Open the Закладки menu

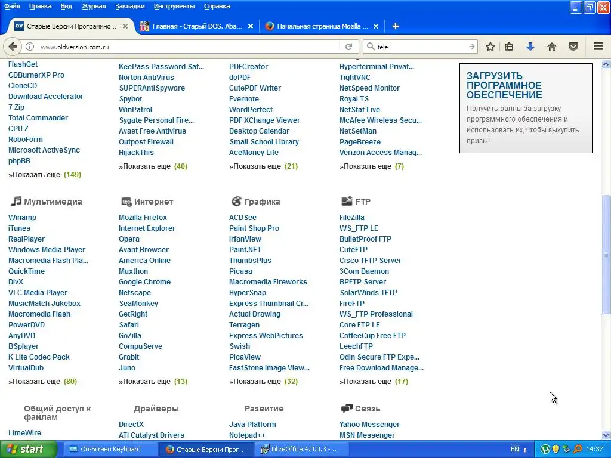129,6
